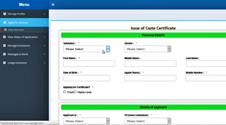Open the Salutation dropdown
The width and height of the screenshot is (226, 125).
[86, 49]
